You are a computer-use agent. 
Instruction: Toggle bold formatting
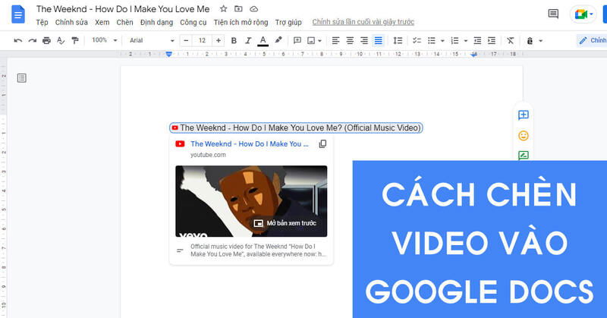click(x=234, y=40)
